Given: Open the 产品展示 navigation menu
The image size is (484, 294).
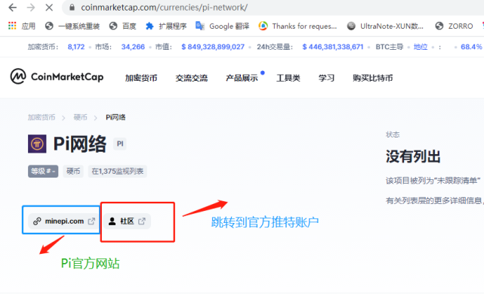Looking at the screenshot, I should click(x=242, y=78).
